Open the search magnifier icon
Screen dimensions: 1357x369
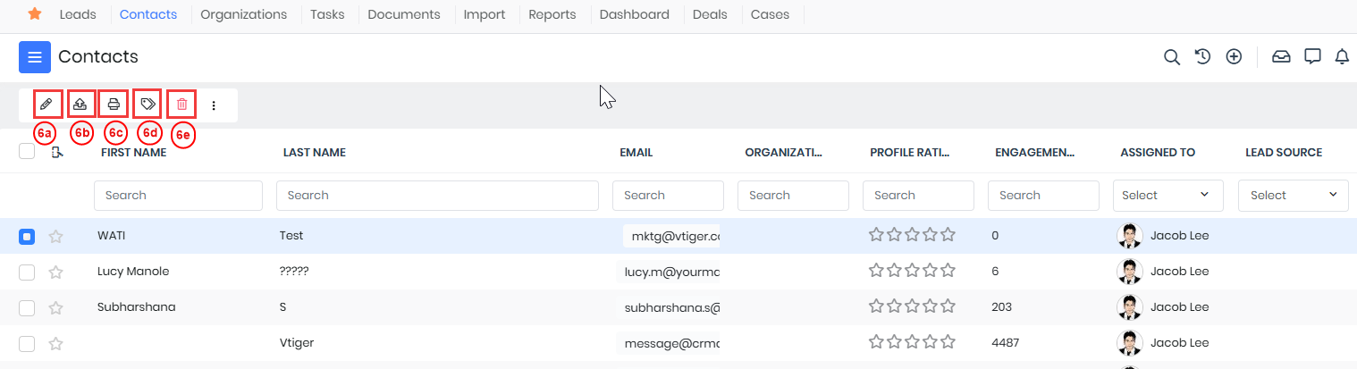pyautogui.click(x=1171, y=57)
